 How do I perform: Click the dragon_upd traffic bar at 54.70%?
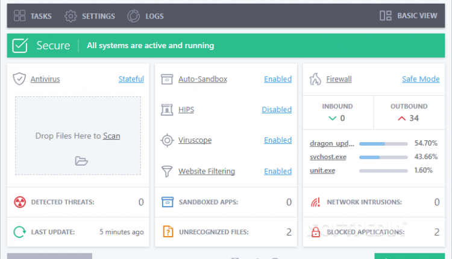(383, 143)
